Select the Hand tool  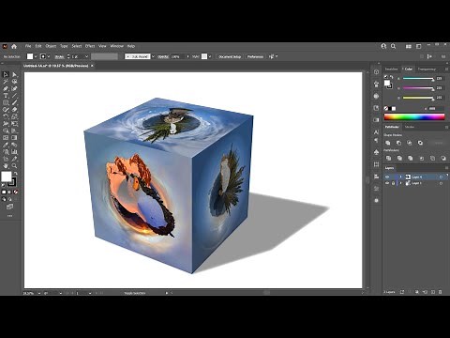click(x=6, y=166)
